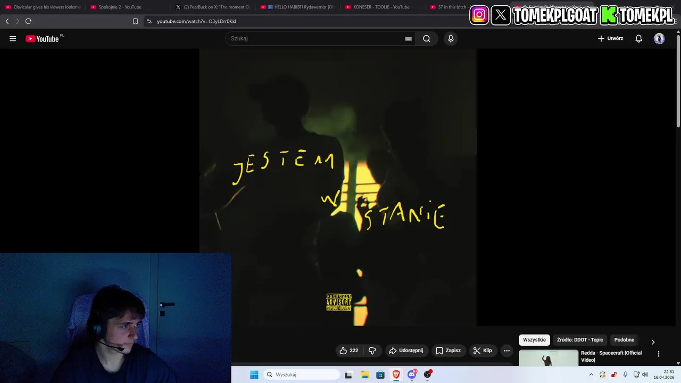Select the Źródło: DDOT - Topic chip
Screen dimensions: 681x383
pyautogui.click(x=580, y=340)
